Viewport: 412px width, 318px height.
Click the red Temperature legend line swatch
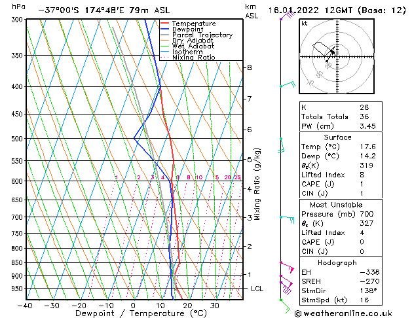tap(165, 24)
